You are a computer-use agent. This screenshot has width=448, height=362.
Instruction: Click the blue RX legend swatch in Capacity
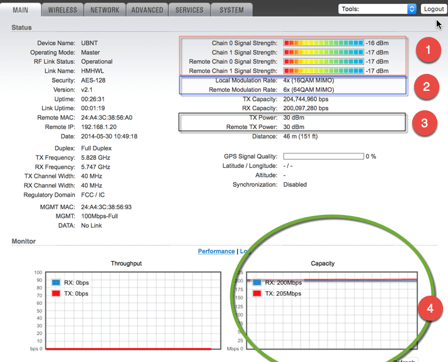(x=256, y=282)
